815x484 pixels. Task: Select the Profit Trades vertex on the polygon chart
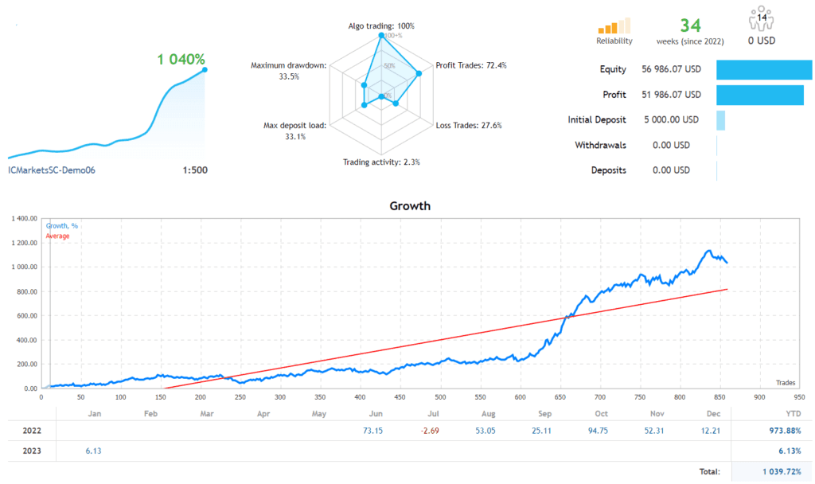pos(419,73)
